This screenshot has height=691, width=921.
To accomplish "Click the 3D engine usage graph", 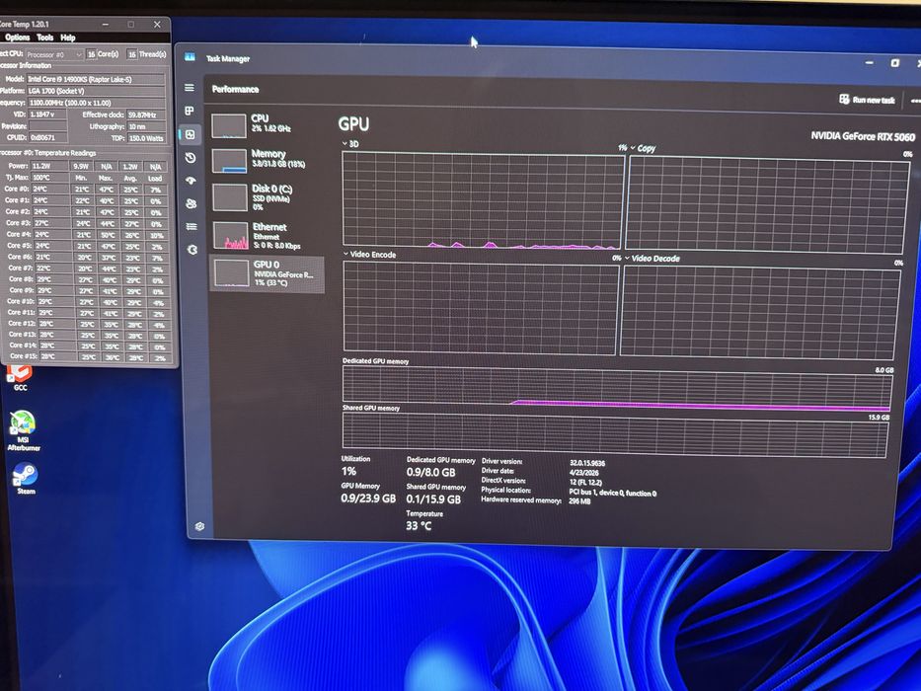I will point(483,199).
